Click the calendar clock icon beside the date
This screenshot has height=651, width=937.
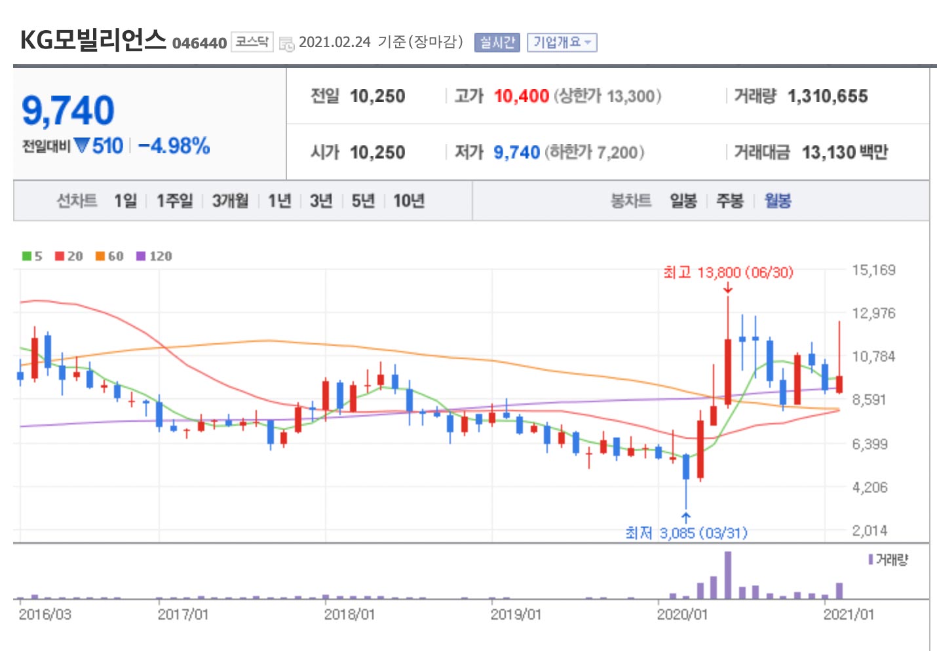(286, 43)
